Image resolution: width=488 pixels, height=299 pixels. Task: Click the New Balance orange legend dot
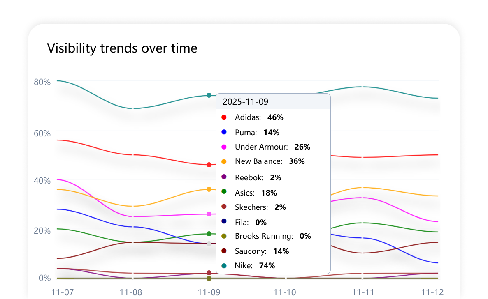coord(224,162)
